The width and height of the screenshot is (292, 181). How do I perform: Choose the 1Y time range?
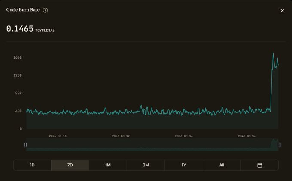184,165
